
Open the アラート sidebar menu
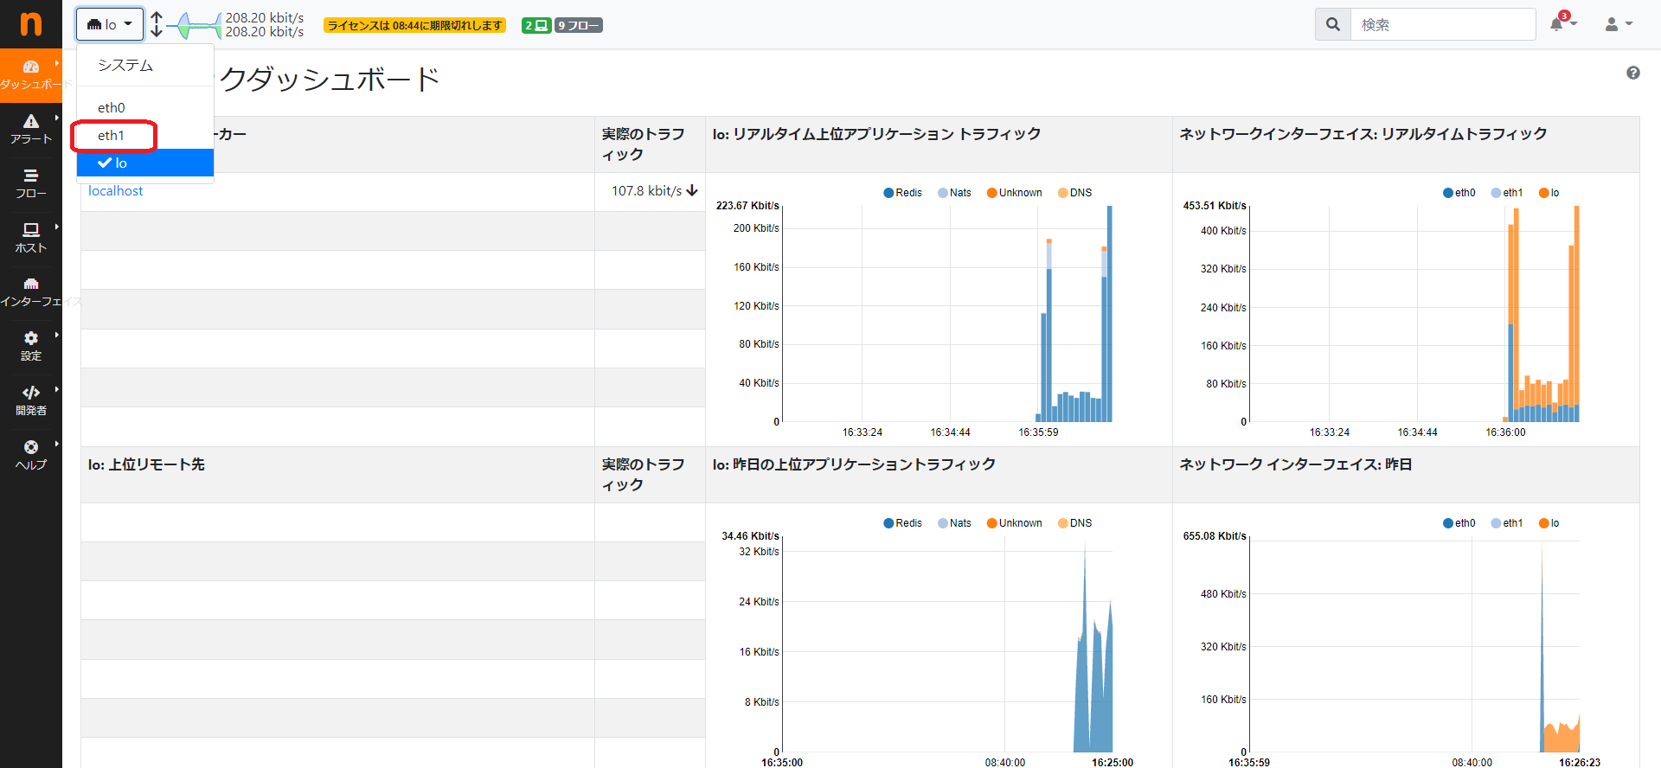[31, 129]
